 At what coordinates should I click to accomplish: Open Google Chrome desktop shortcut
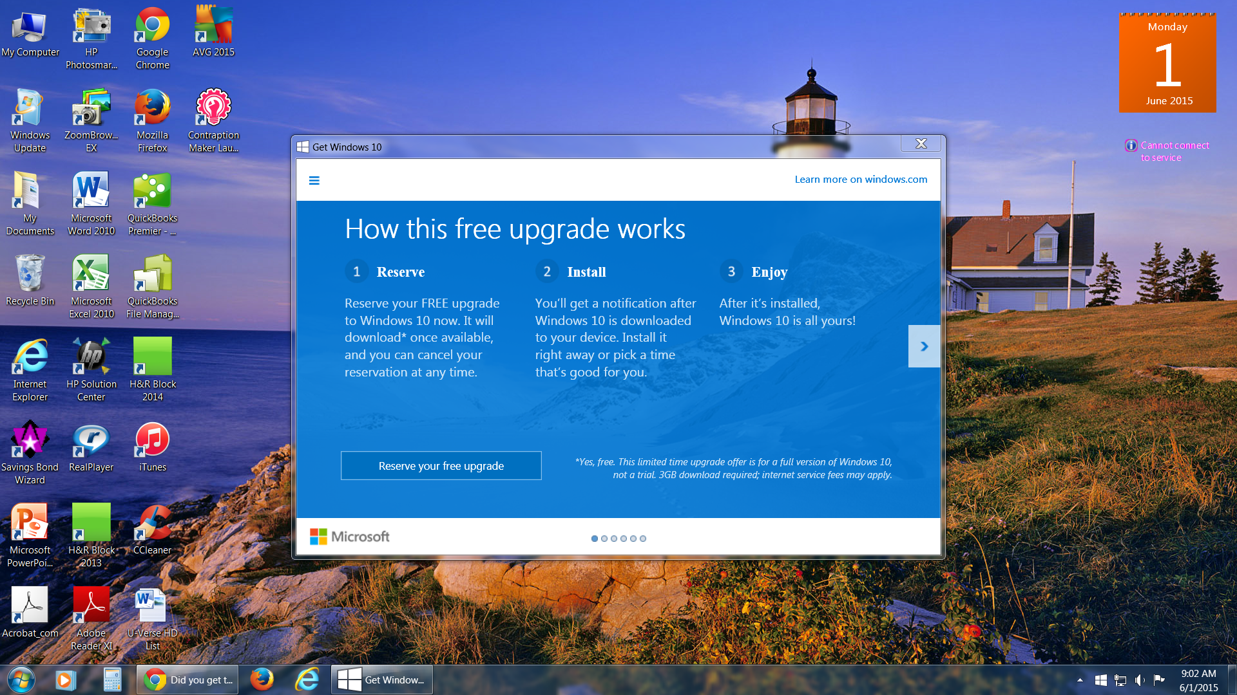coord(152,39)
